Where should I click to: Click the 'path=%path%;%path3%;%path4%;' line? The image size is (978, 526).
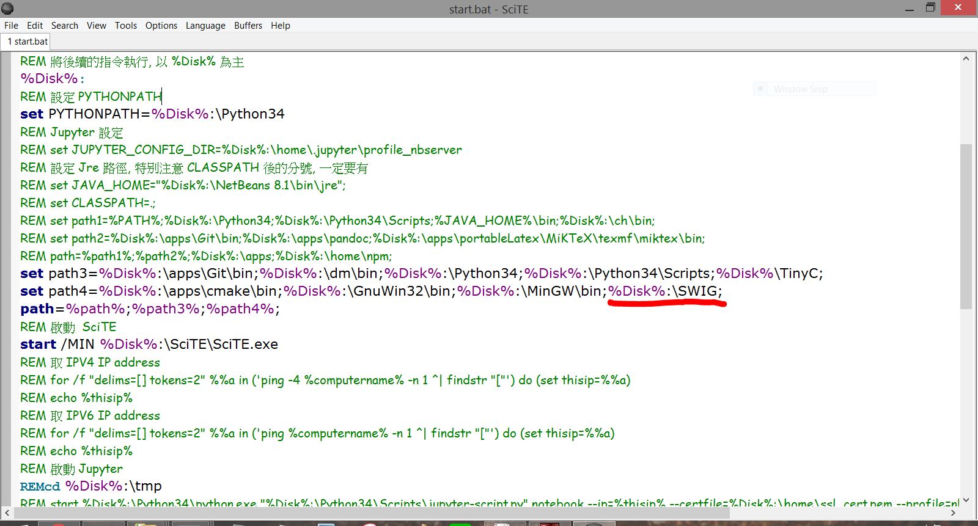coord(150,309)
